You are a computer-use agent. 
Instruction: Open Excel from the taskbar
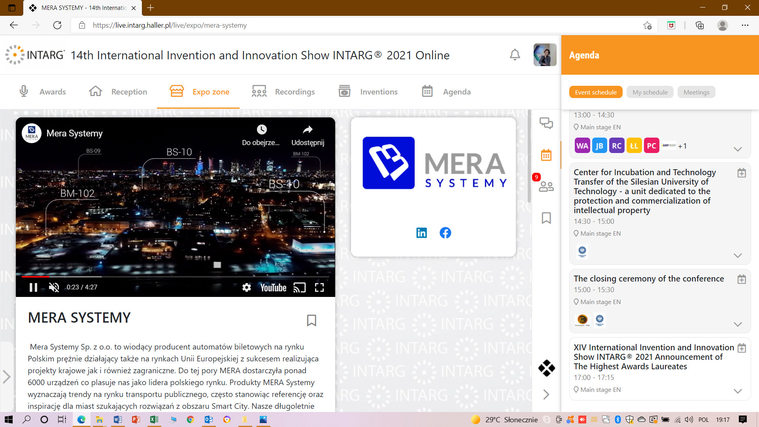click(154, 419)
